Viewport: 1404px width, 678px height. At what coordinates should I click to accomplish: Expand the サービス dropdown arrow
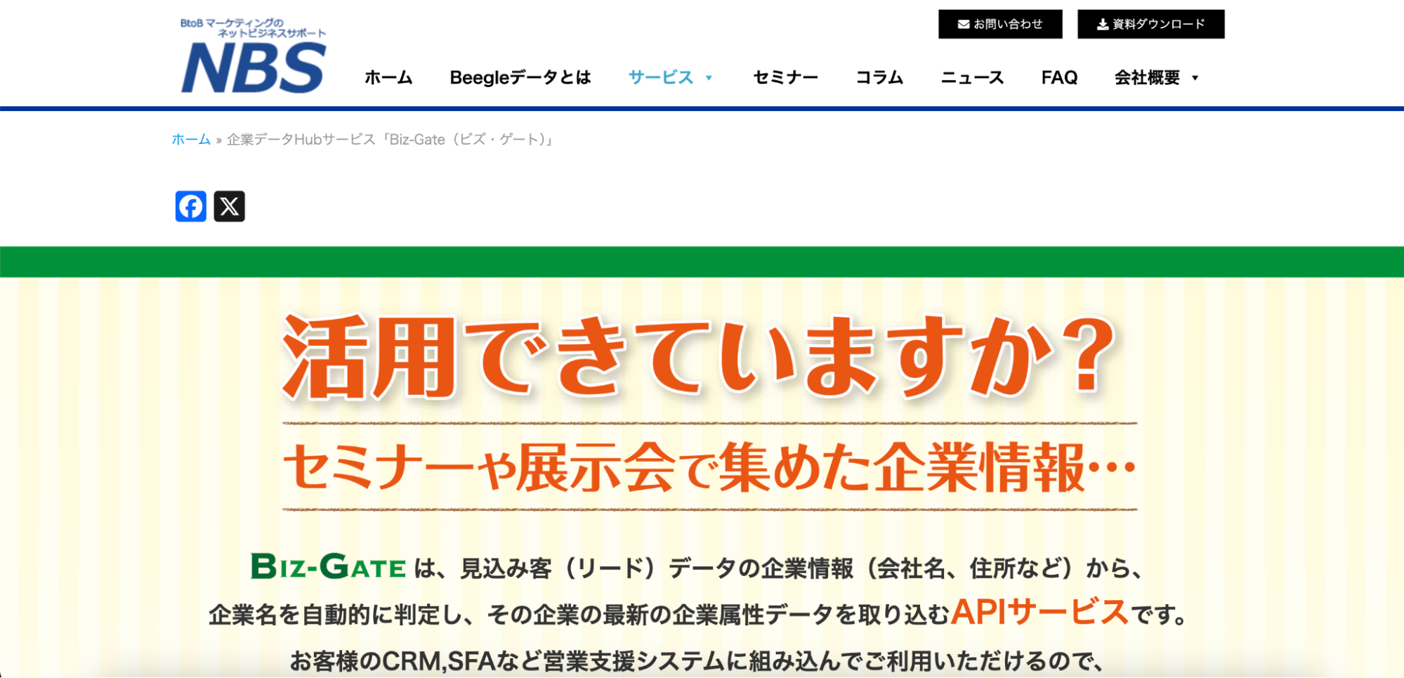click(709, 78)
